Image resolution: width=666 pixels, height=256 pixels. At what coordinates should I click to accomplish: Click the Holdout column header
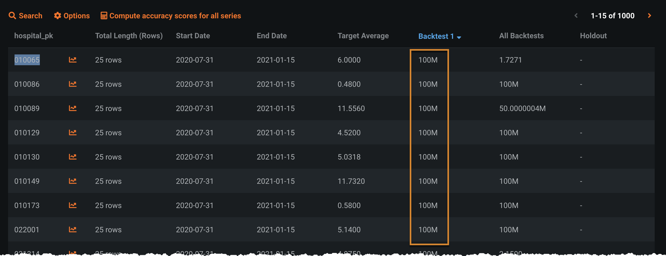[x=593, y=36]
